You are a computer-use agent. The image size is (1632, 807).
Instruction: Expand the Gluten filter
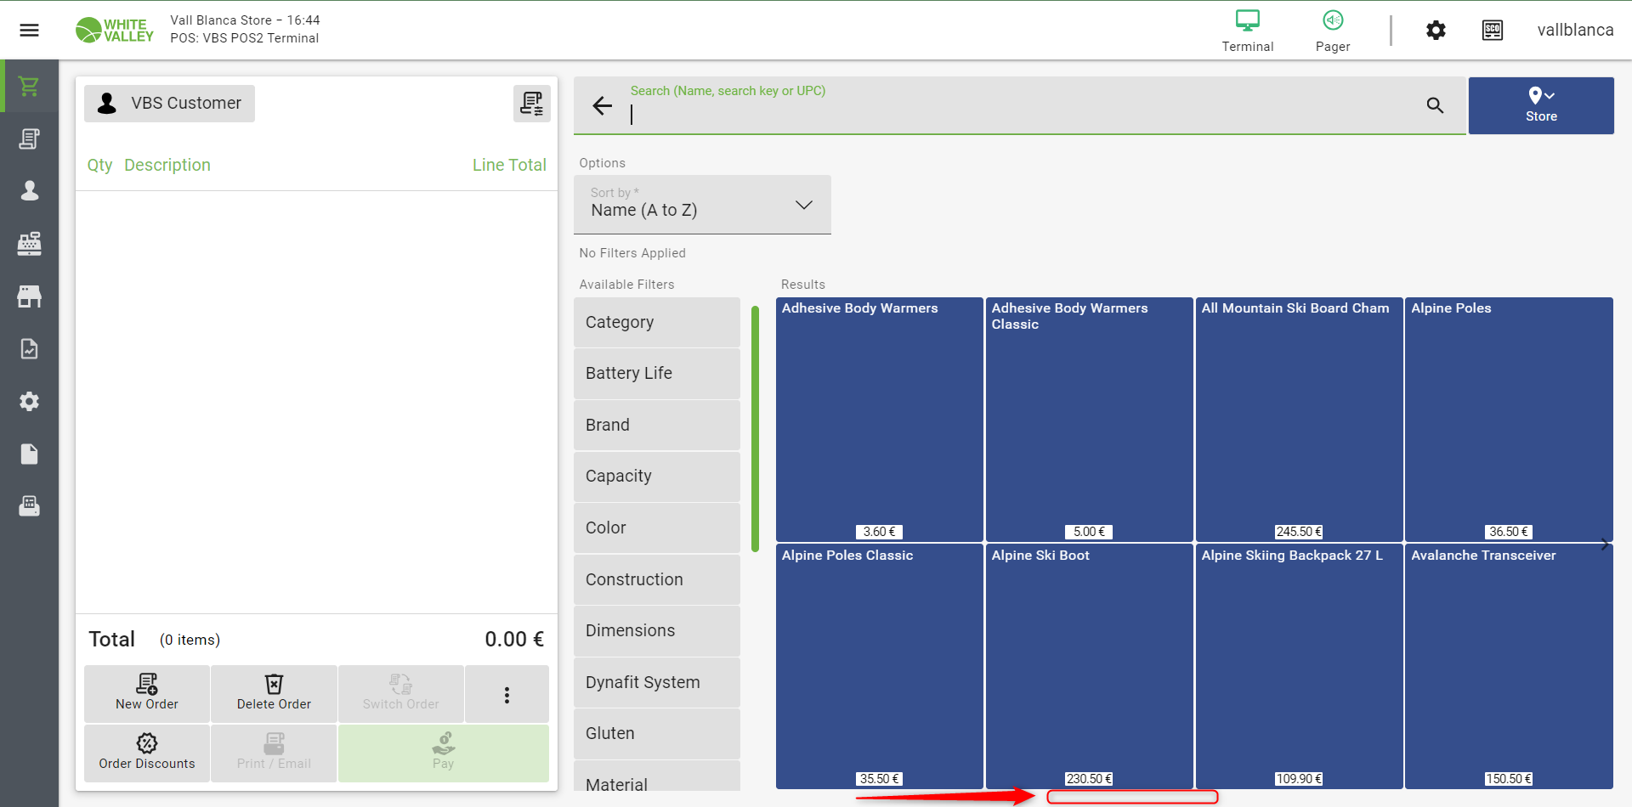click(x=656, y=734)
